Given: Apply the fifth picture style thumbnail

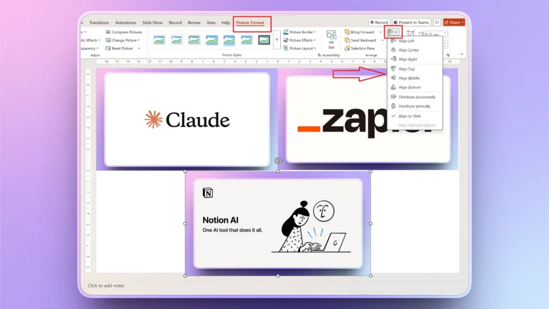Looking at the screenshot, I should coord(229,40).
